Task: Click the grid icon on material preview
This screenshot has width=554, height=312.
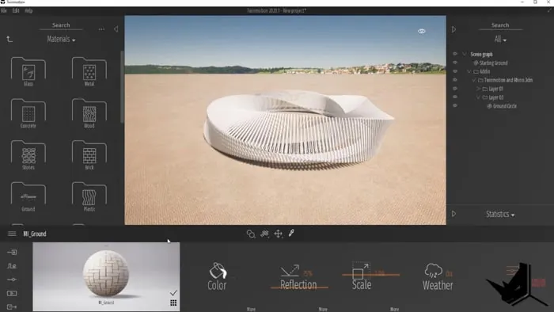Action: [173, 302]
